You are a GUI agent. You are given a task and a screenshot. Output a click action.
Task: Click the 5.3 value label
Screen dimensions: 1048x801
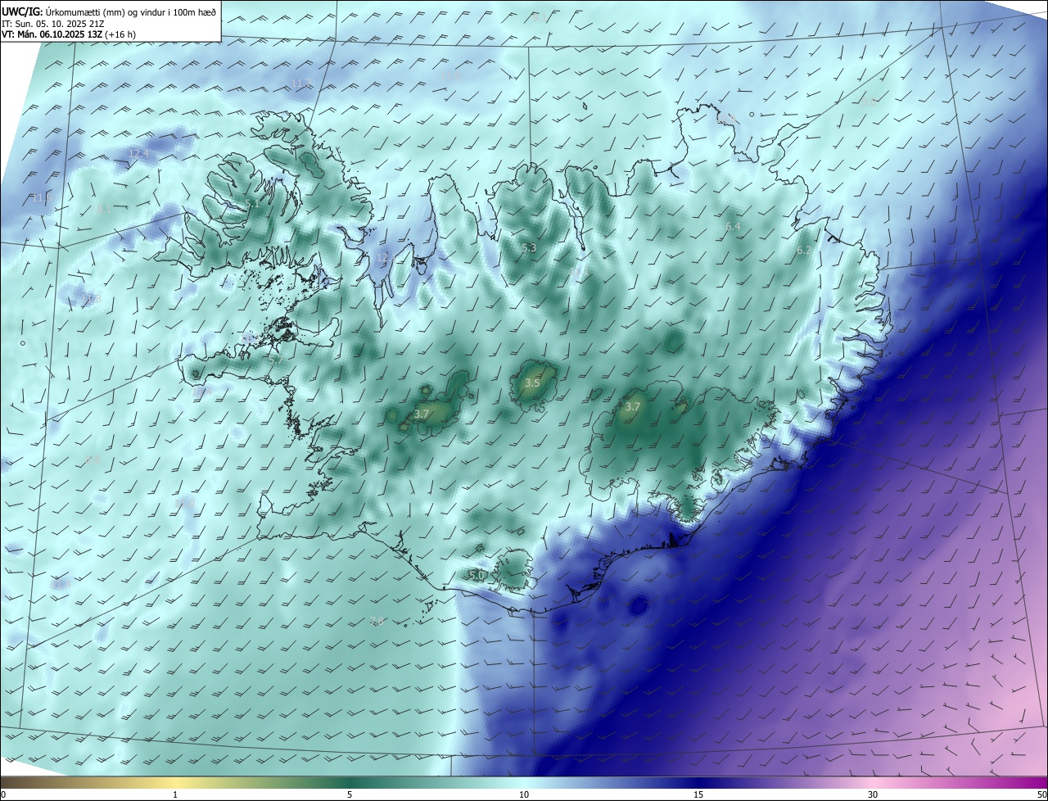tap(529, 247)
